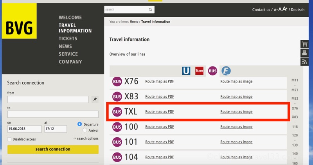Open the WELCOME menu item
The width and height of the screenshot is (313, 165).
70,18
